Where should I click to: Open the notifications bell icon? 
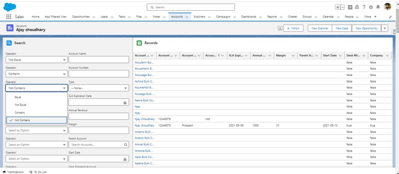coord(378,7)
